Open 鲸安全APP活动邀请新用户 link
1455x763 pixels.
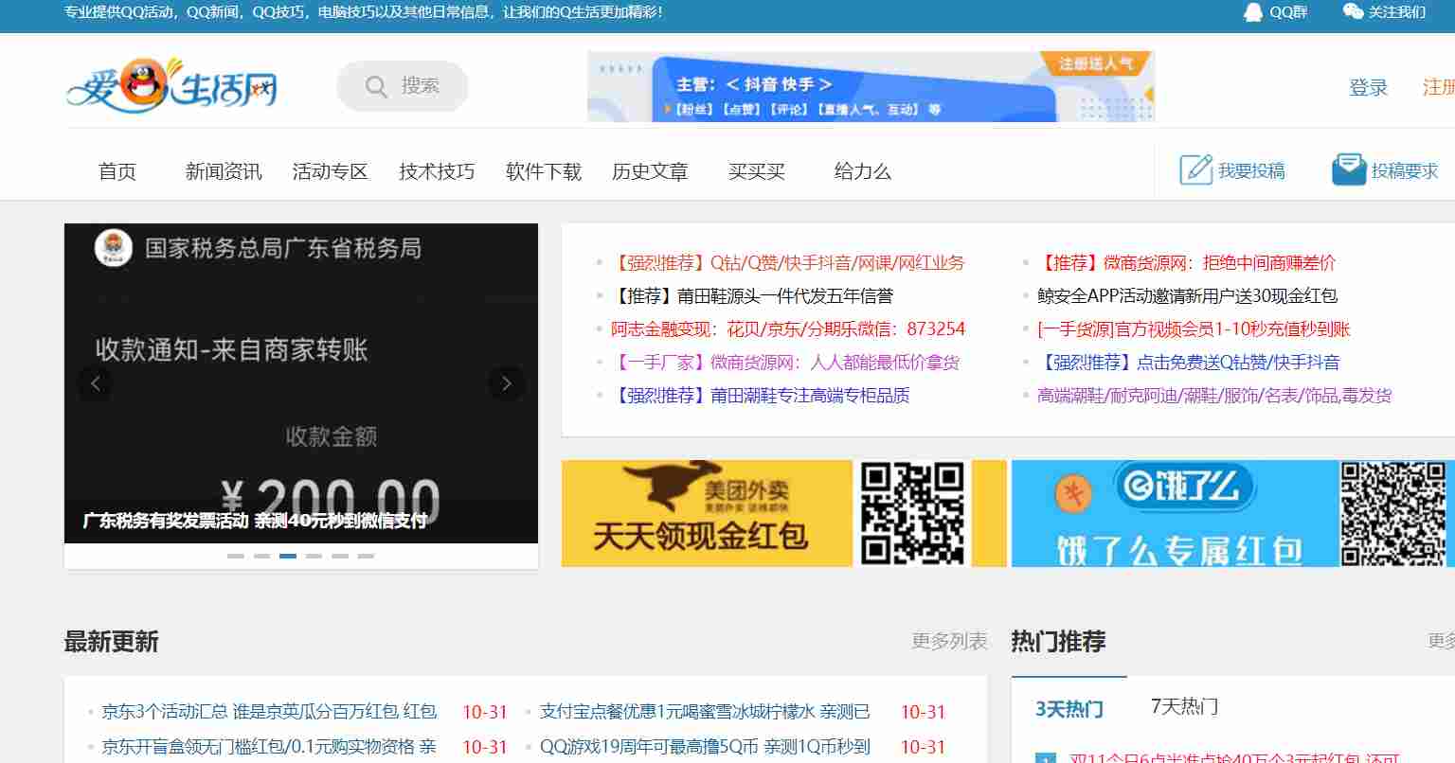pos(1187,296)
